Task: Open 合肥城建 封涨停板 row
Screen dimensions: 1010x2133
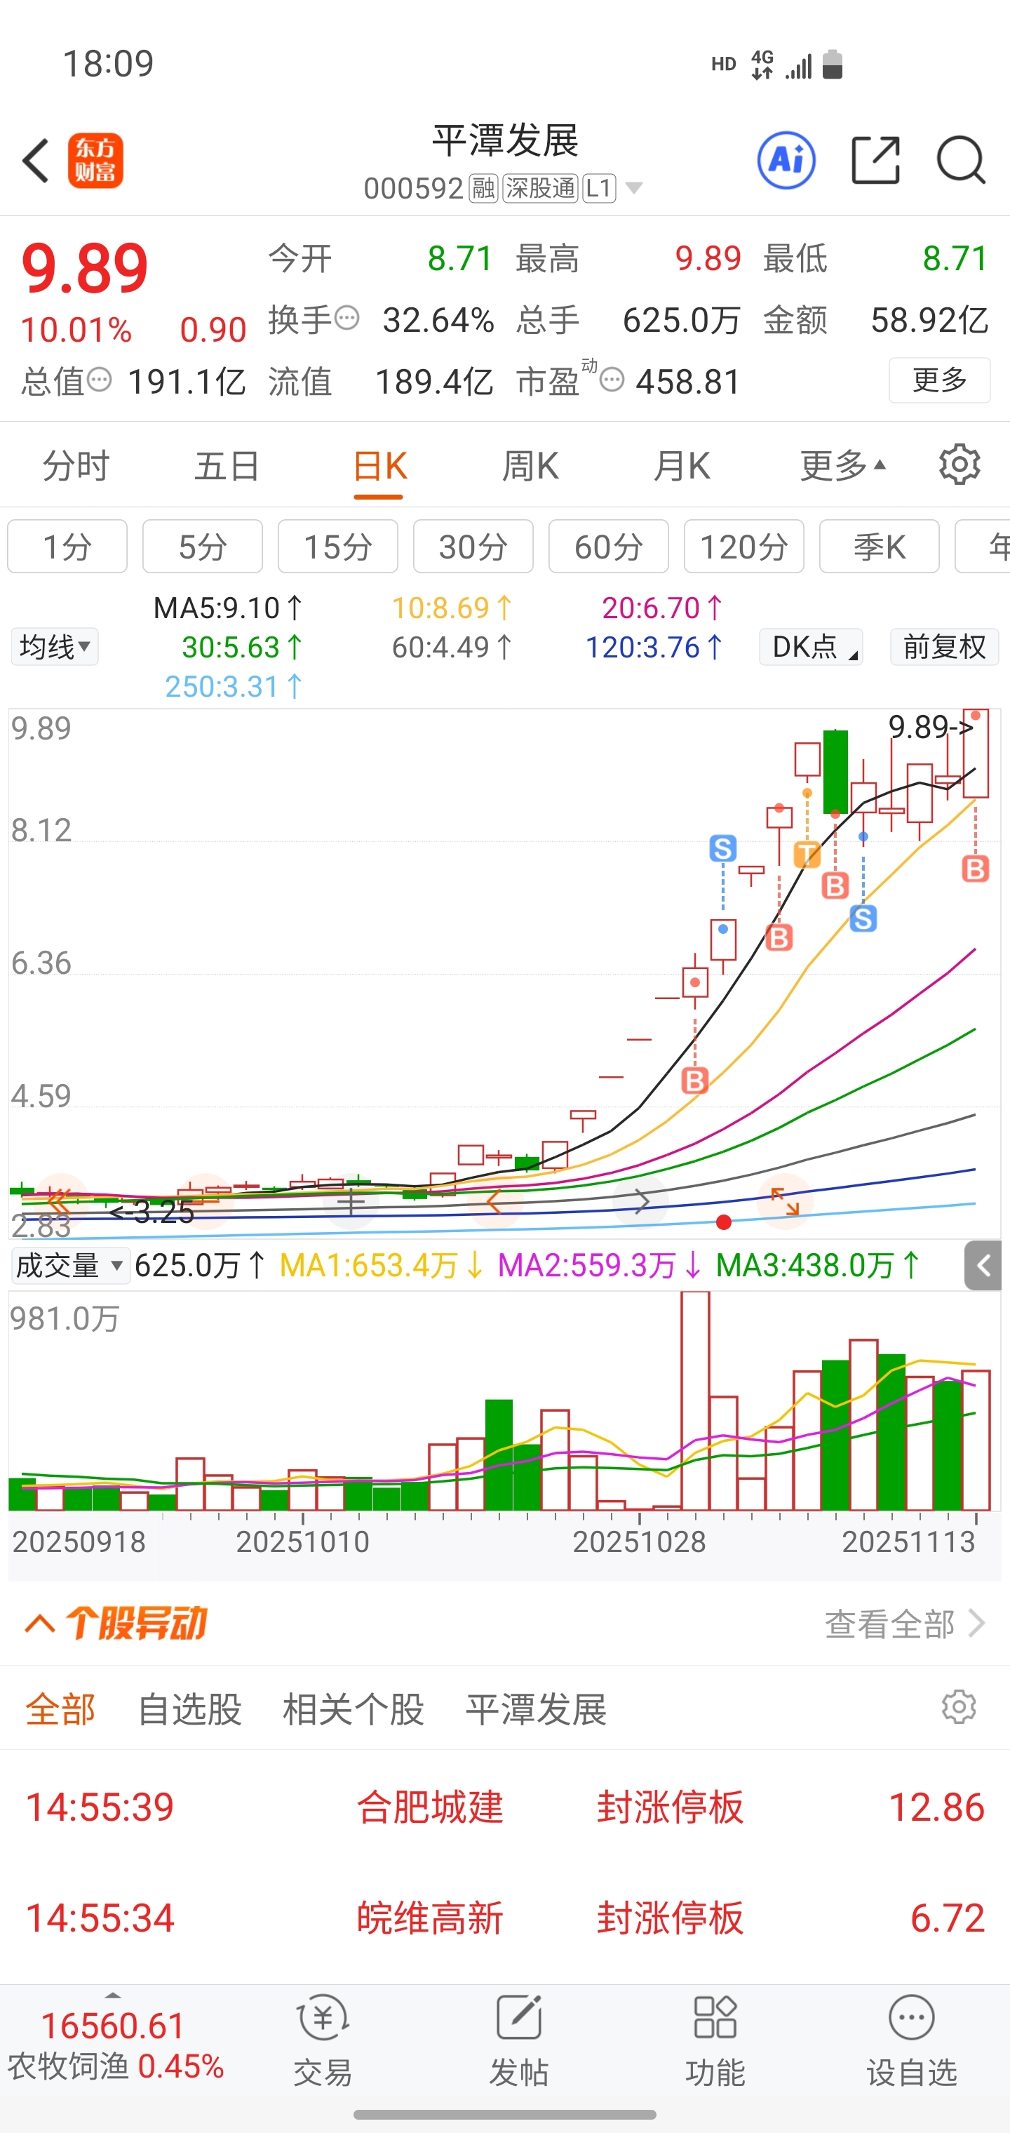Action: 505,1807
